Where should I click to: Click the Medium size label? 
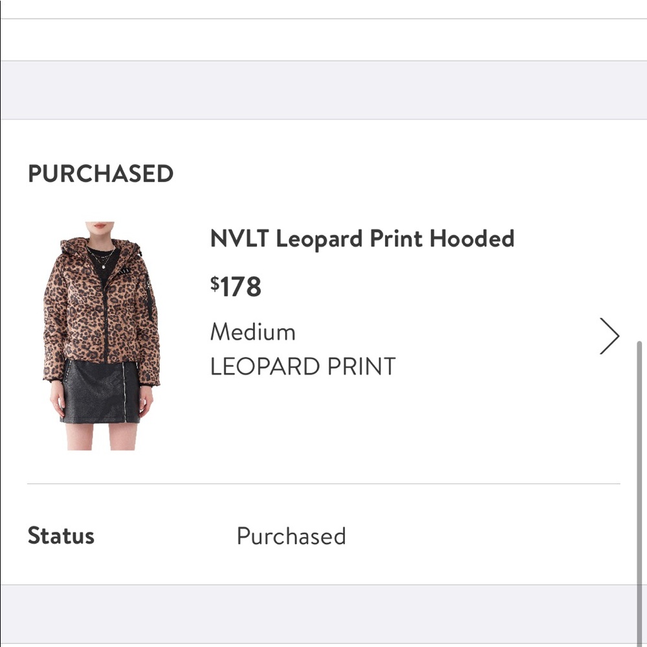point(252,332)
